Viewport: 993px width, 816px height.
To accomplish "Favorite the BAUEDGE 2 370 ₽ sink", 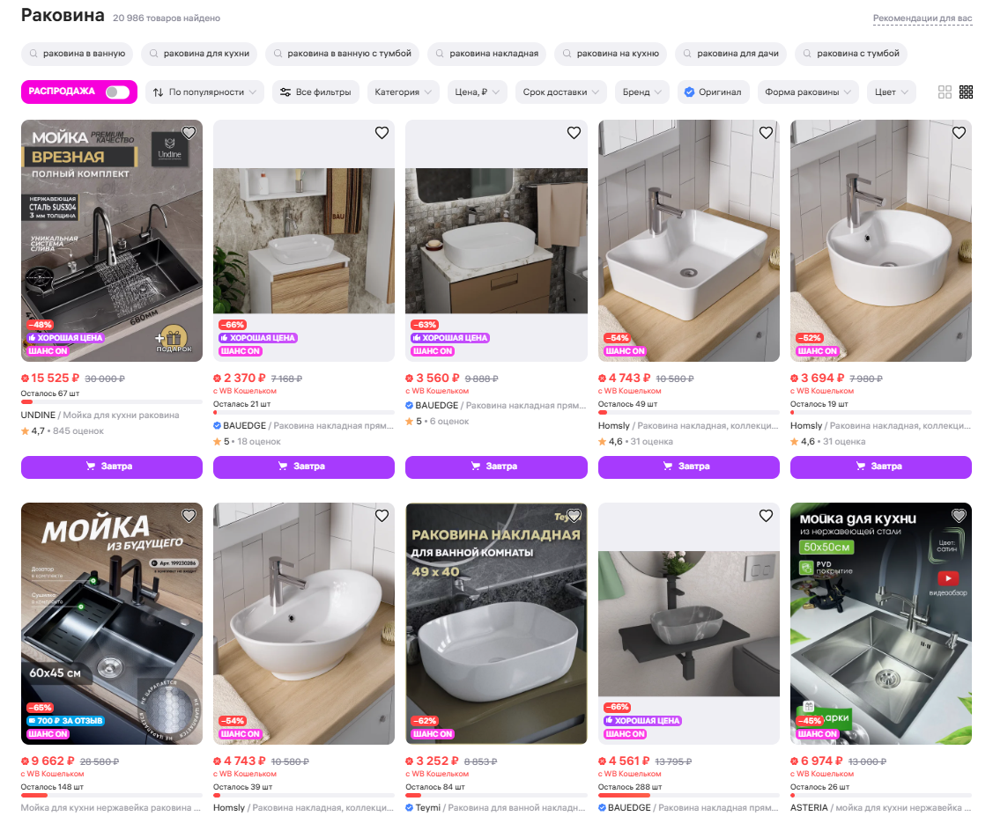I will point(382,133).
